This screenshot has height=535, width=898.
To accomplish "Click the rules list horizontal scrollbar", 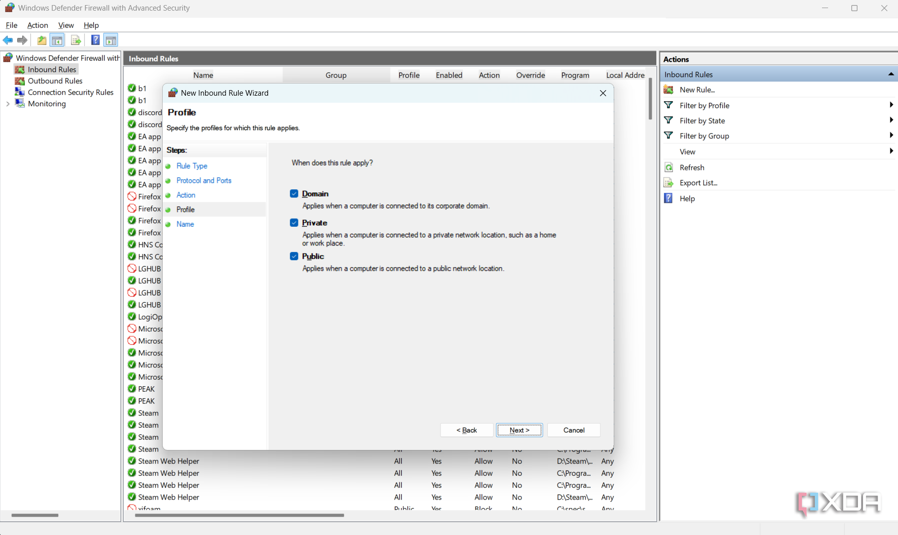I will [240, 515].
